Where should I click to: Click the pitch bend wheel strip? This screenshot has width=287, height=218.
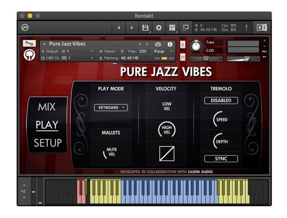click(33, 191)
